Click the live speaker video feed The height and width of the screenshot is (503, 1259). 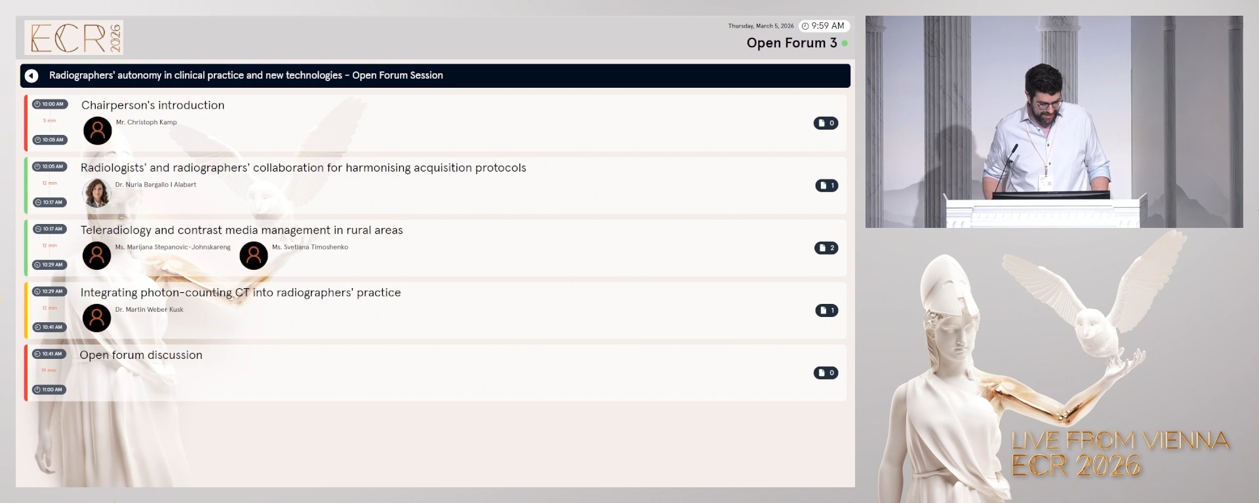click(1054, 122)
